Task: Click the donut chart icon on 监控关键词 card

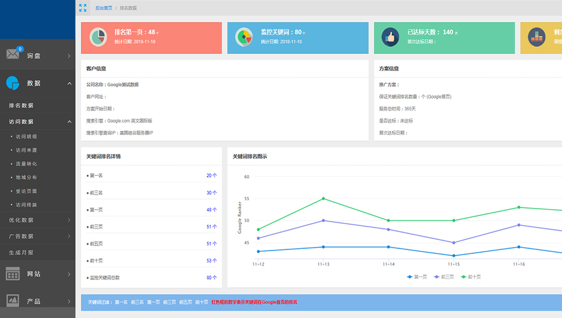Action: coord(244,37)
